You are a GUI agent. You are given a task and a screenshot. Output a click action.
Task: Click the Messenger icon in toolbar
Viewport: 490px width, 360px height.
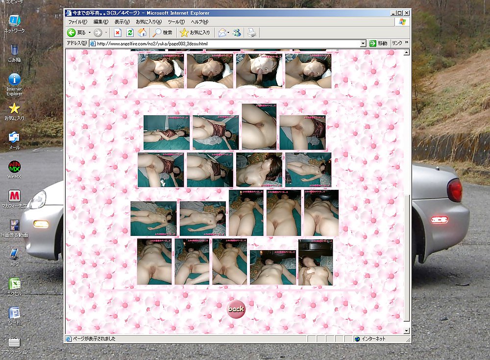(x=237, y=33)
